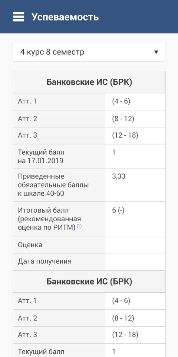Open the hamburger navigation menu
178x357 pixels.
coord(19,17)
